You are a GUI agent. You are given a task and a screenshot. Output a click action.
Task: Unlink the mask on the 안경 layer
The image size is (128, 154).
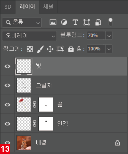[x=35, y=124]
